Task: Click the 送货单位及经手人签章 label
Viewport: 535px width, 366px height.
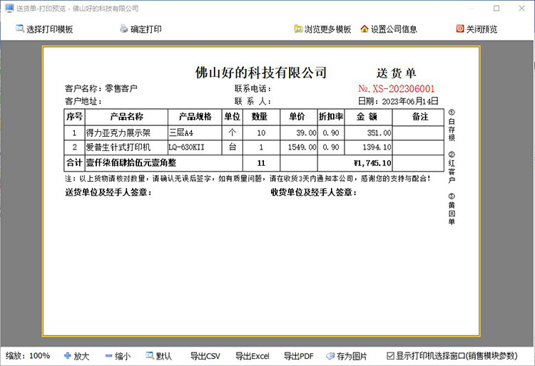Action: point(108,192)
